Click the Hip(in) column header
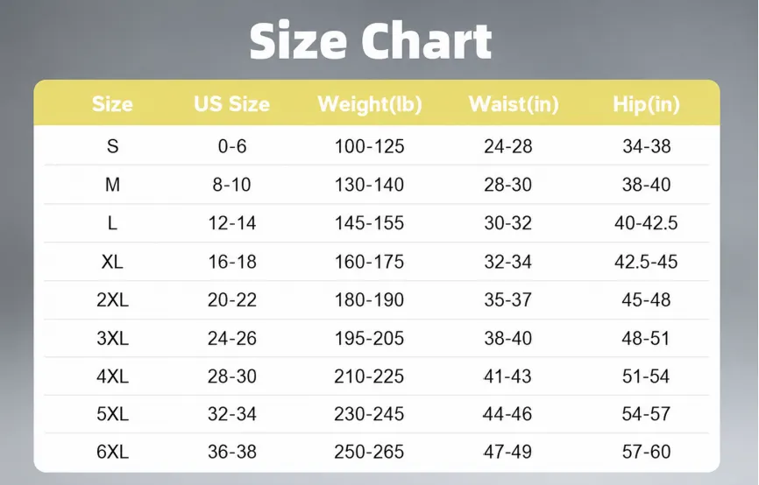The width and height of the screenshot is (759, 485). pos(646,104)
